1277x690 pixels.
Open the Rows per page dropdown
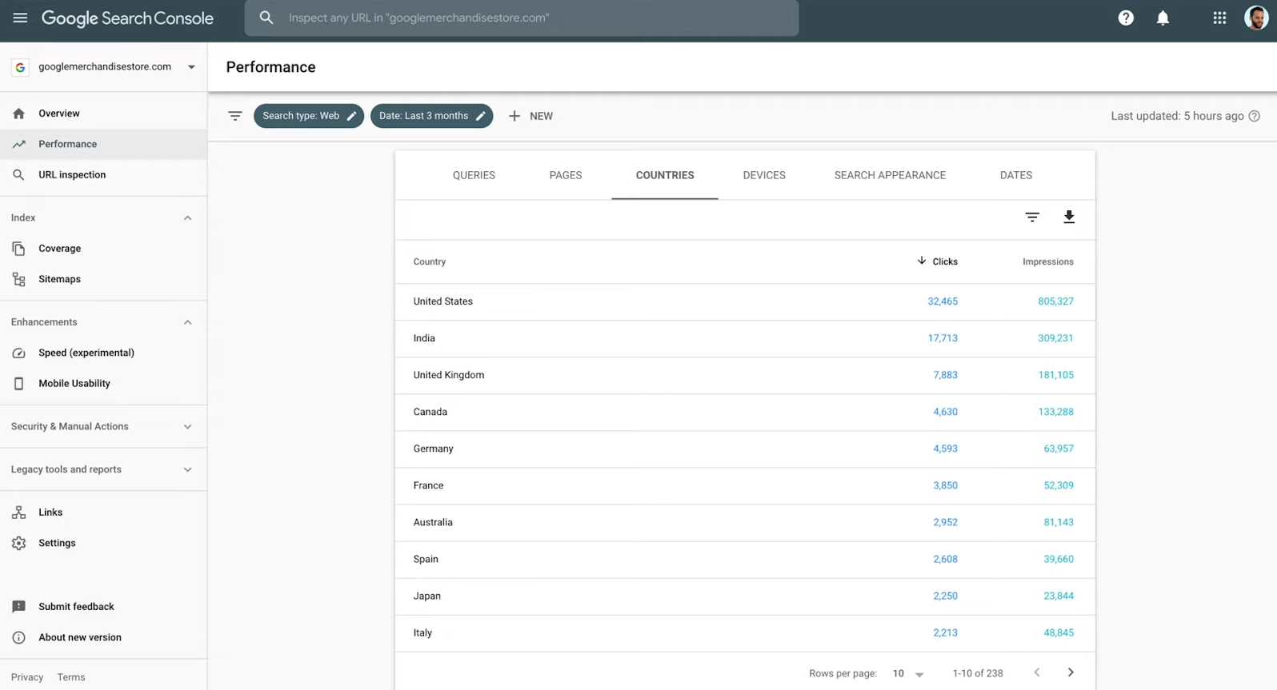click(908, 673)
